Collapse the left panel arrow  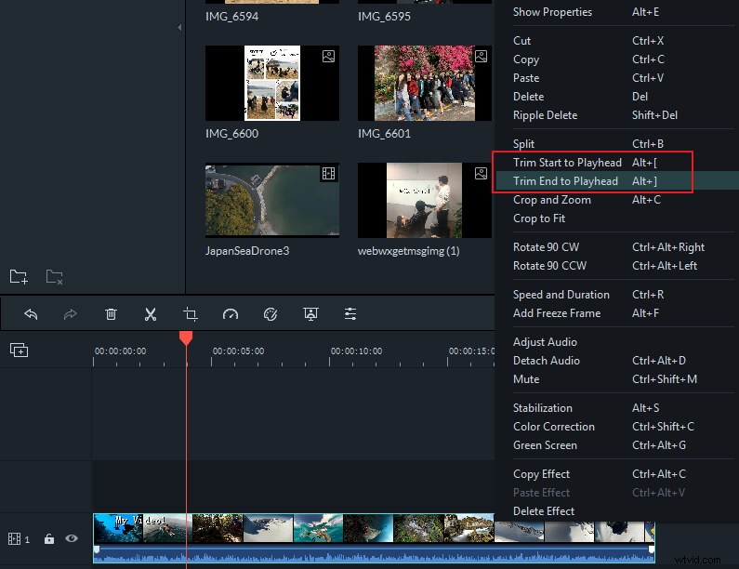click(x=179, y=28)
